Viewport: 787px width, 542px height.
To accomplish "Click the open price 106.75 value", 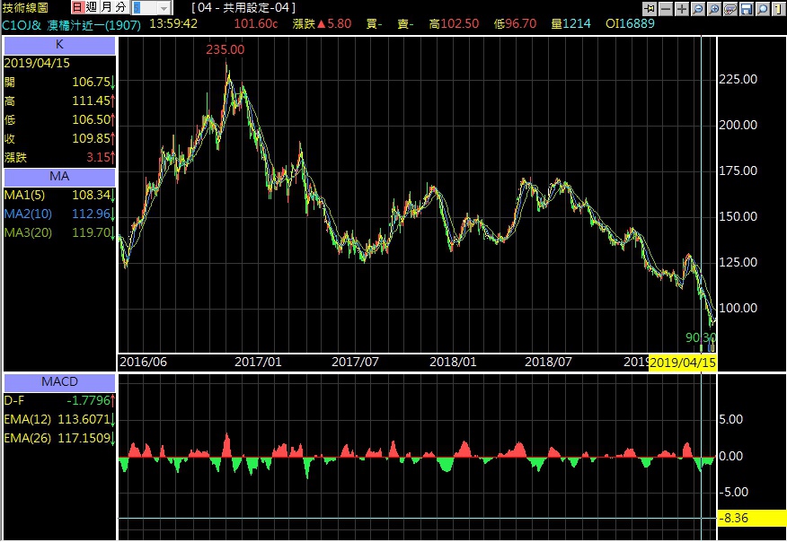I will [x=91, y=82].
